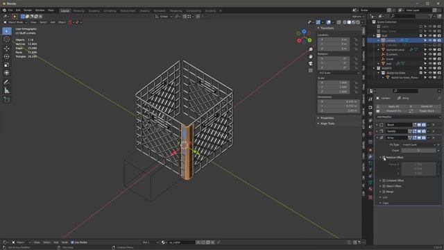Enable the Merge checkbox in Array modifier
The image size is (444, 250).
click(x=384, y=192)
